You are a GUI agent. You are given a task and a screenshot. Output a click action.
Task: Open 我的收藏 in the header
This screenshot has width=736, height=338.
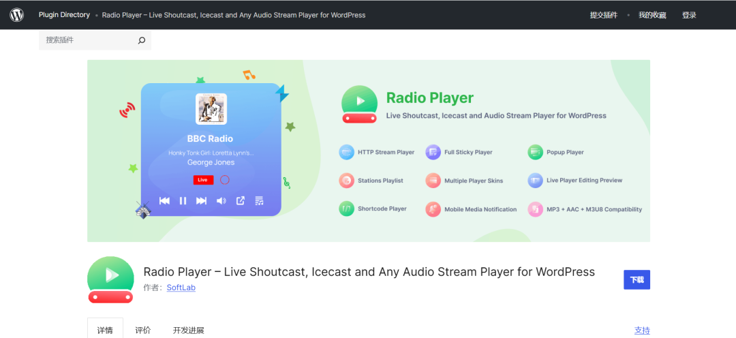[652, 15]
